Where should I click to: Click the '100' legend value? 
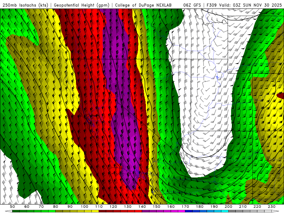(84, 207)
